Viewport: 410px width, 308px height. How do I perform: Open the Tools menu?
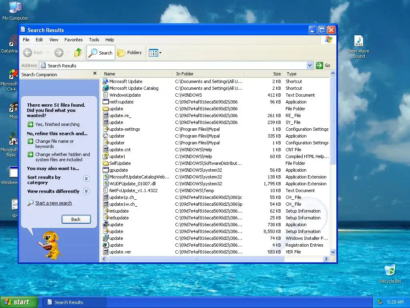94,40
